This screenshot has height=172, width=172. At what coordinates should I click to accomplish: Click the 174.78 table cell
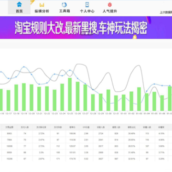tap(73, 159)
